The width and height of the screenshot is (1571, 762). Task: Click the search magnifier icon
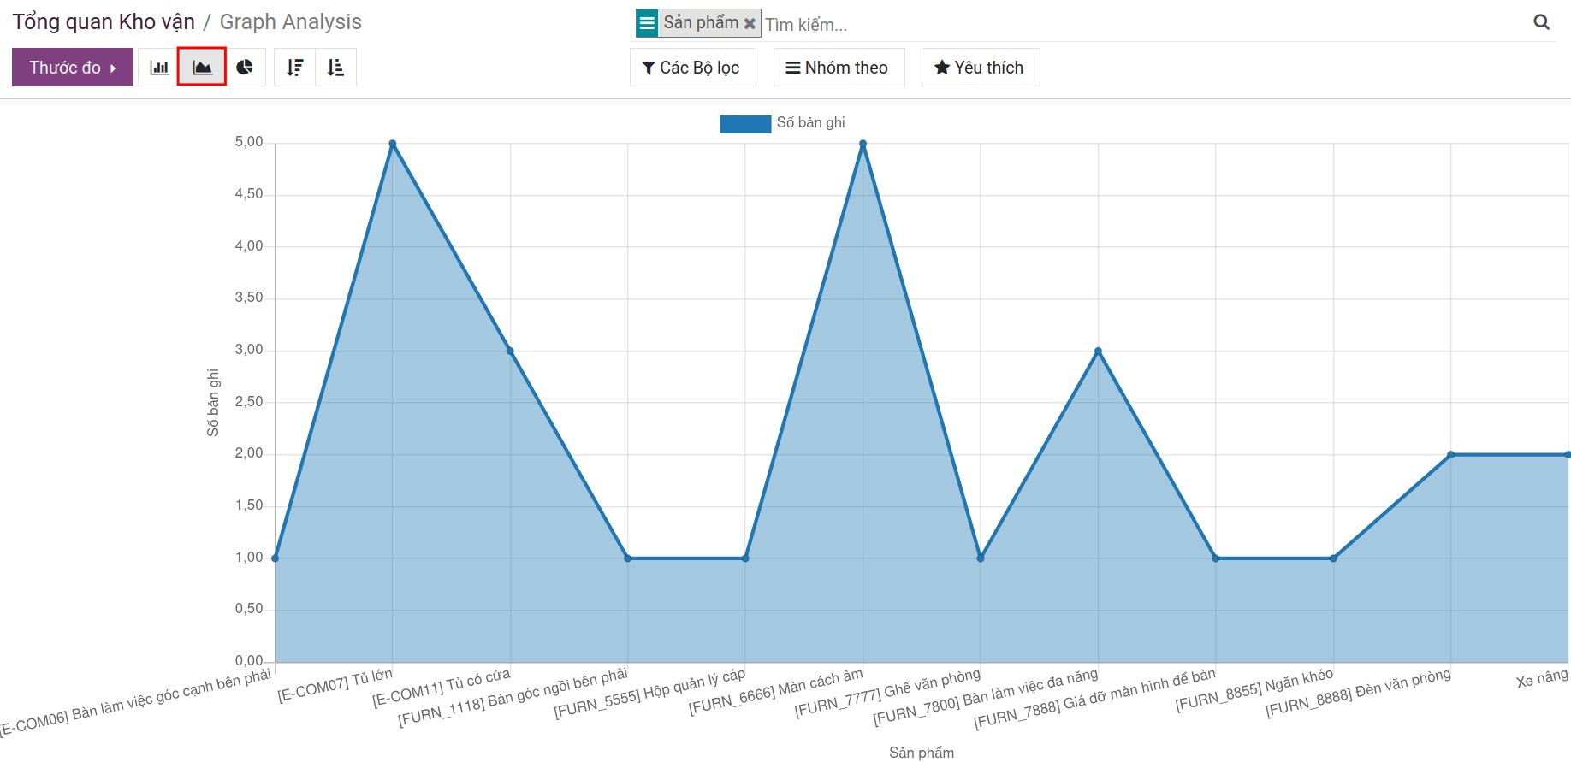coord(1541,23)
